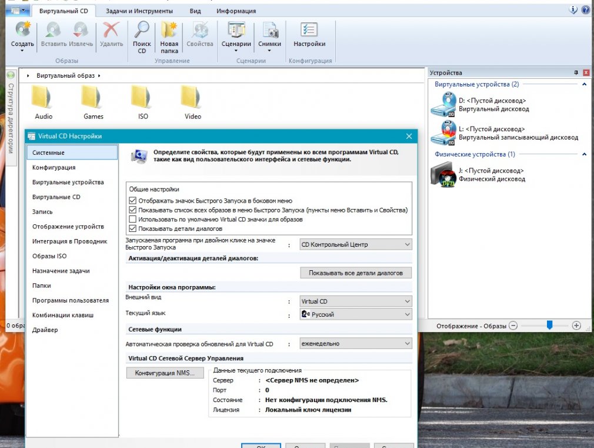Expand the Снимки dropdown arrow
Image resolution: width=594 pixels, height=448 pixels.
pyautogui.click(x=269, y=51)
